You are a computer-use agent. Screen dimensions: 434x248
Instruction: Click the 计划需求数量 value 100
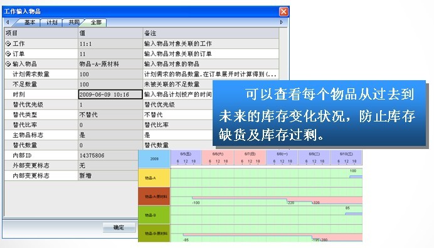[x=110, y=74]
